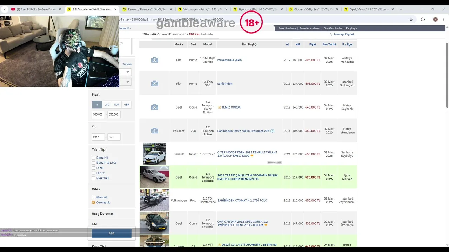Click the camera placeholder of the Fiat Punto 628.000 TL listing
The height and width of the screenshot is (252, 449).
click(154, 60)
